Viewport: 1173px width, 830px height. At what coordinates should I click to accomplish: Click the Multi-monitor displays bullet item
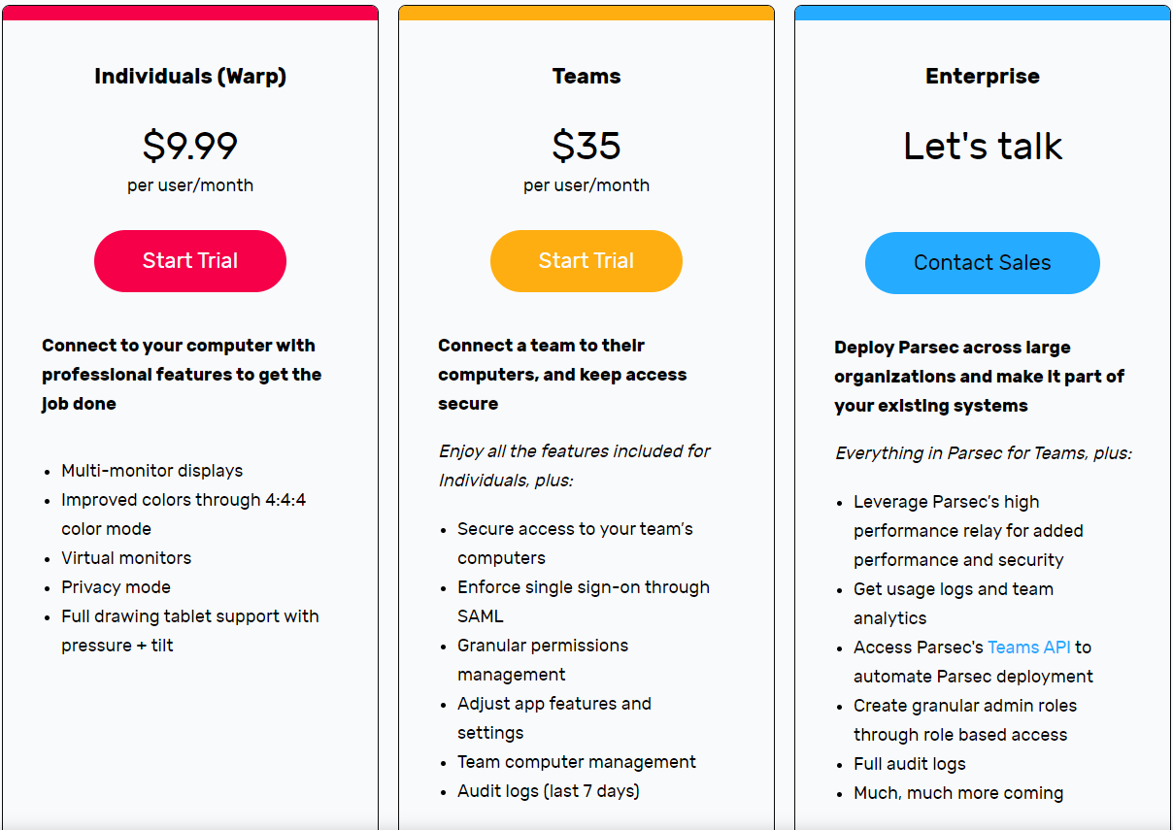pyautogui.click(x=151, y=471)
